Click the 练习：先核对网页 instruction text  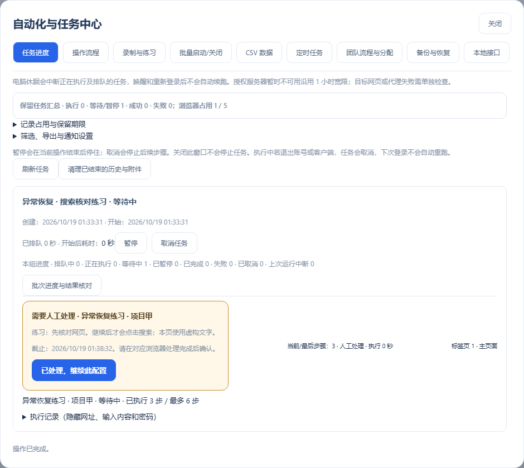(125, 333)
